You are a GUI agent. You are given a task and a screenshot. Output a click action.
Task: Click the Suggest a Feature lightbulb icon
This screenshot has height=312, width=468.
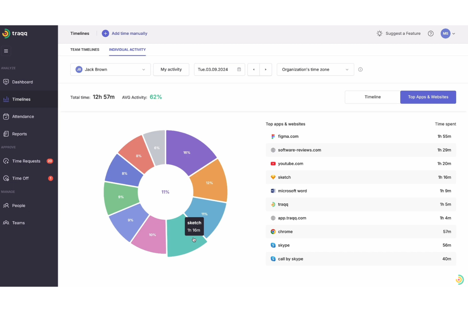tap(379, 34)
